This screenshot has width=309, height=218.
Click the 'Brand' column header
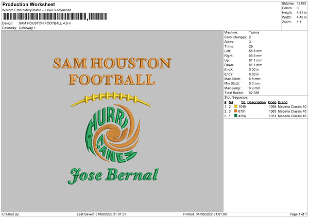(283, 102)
